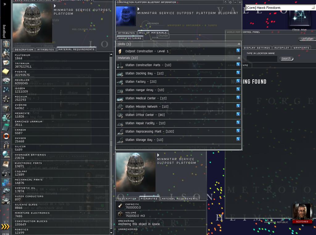Image resolution: width=316 pixels, height=235 pixels.
Task: Click the Capacity 7500000.0 attribute row
Action: tap(161, 206)
